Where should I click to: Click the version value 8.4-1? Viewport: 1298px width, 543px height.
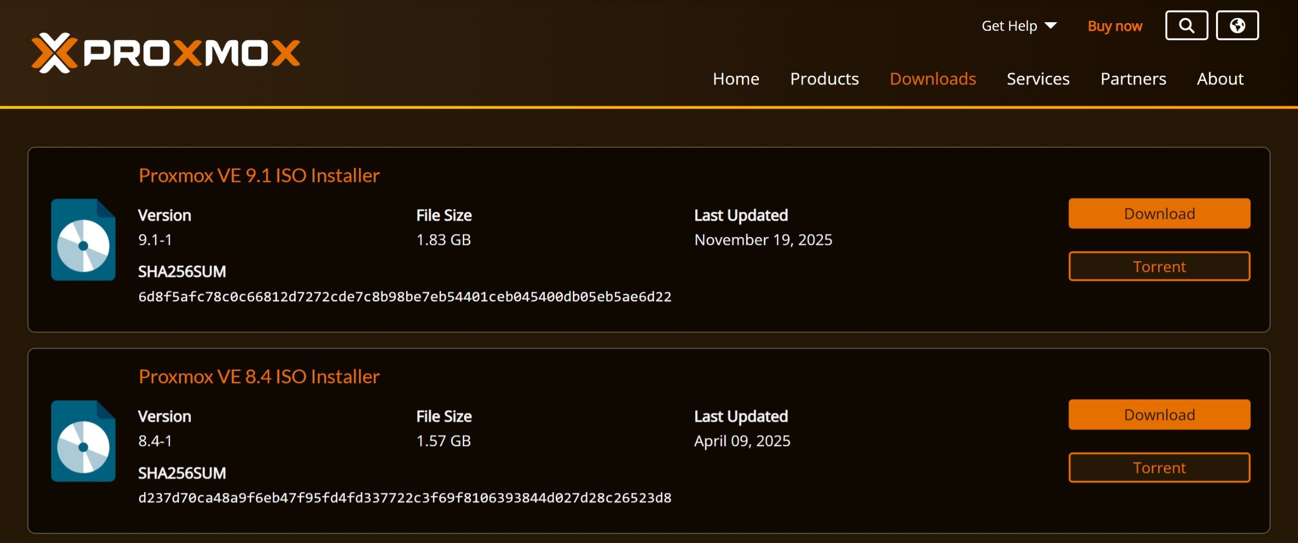pyautogui.click(x=155, y=441)
